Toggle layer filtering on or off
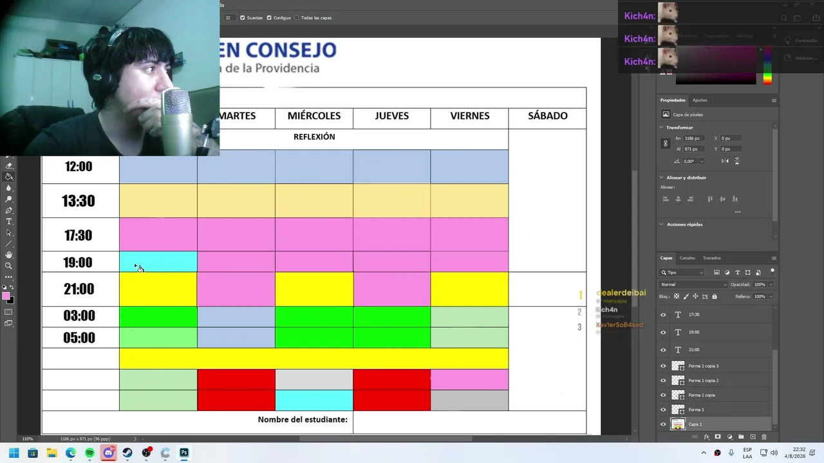The image size is (824, 463). click(772, 271)
